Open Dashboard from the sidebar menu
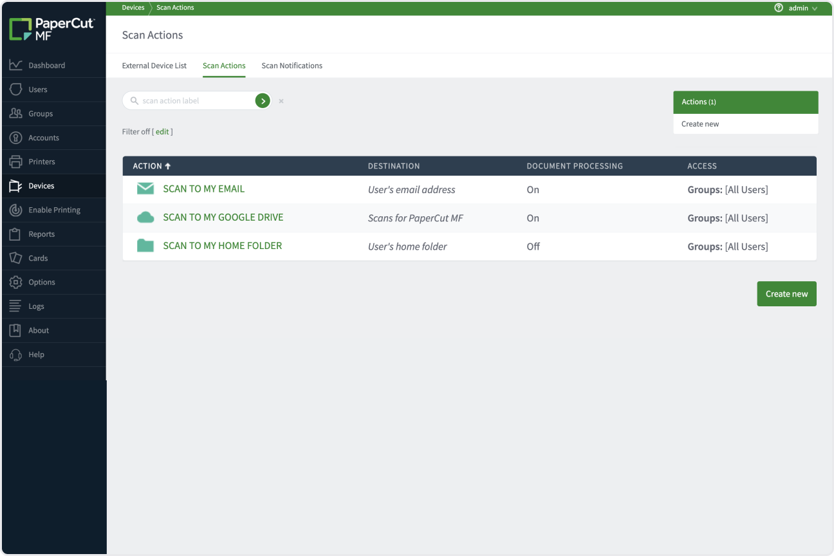Screen dimensions: 834x556 pos(54,65)
